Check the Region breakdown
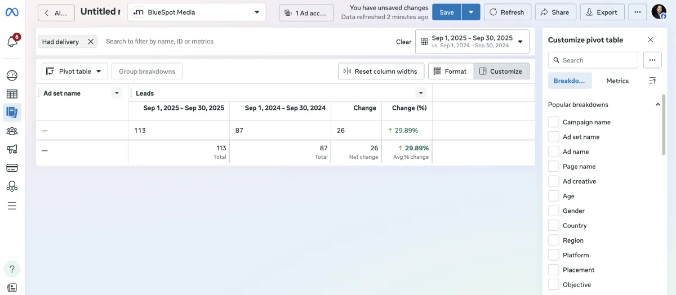 pos(554,240)
